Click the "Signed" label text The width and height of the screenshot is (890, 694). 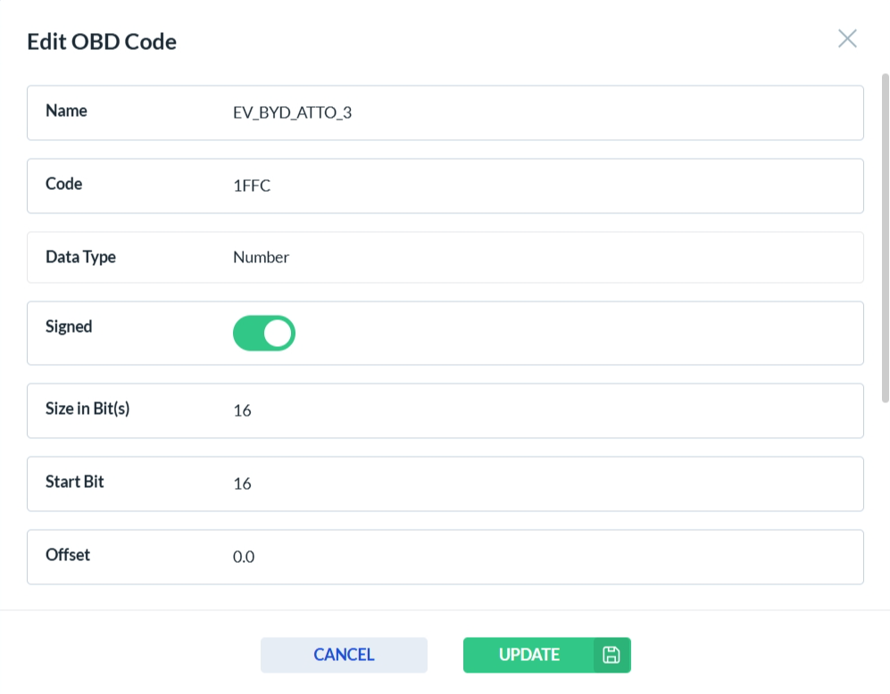point(70,326)
